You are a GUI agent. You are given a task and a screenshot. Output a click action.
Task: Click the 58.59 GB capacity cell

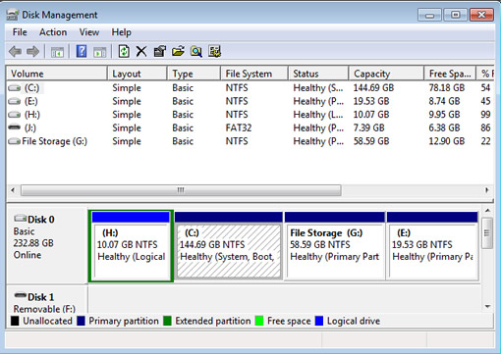click(371, 141)
